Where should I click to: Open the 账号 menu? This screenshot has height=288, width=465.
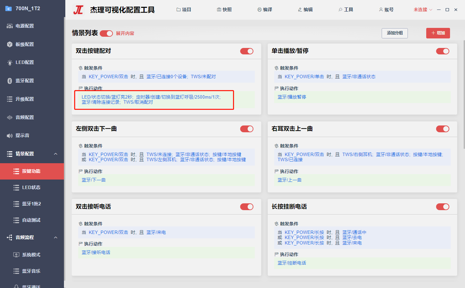386,10
